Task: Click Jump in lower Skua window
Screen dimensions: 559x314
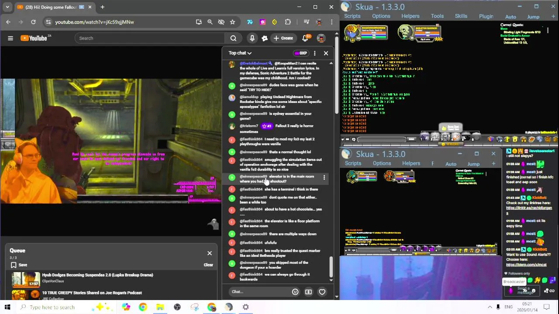Action: coord(473,164)
